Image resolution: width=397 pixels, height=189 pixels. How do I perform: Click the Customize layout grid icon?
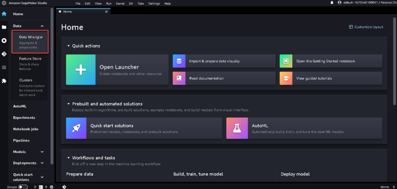click(x=351, y=27)
